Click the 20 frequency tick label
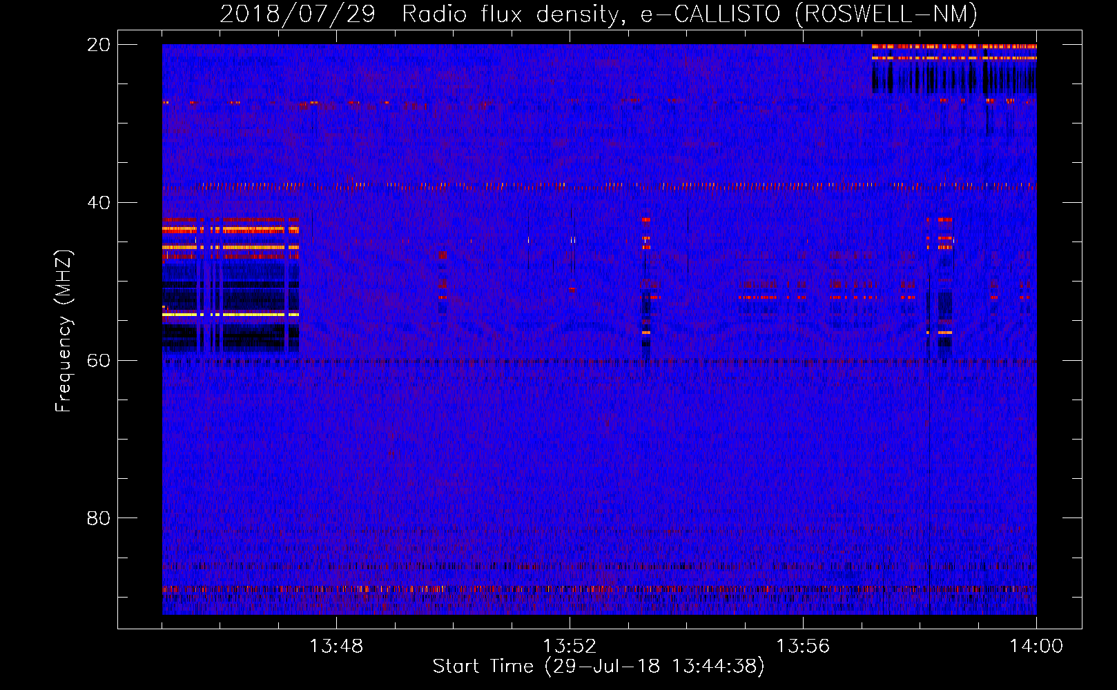This screenshot has height=690, width=1117. click(99, 45)
